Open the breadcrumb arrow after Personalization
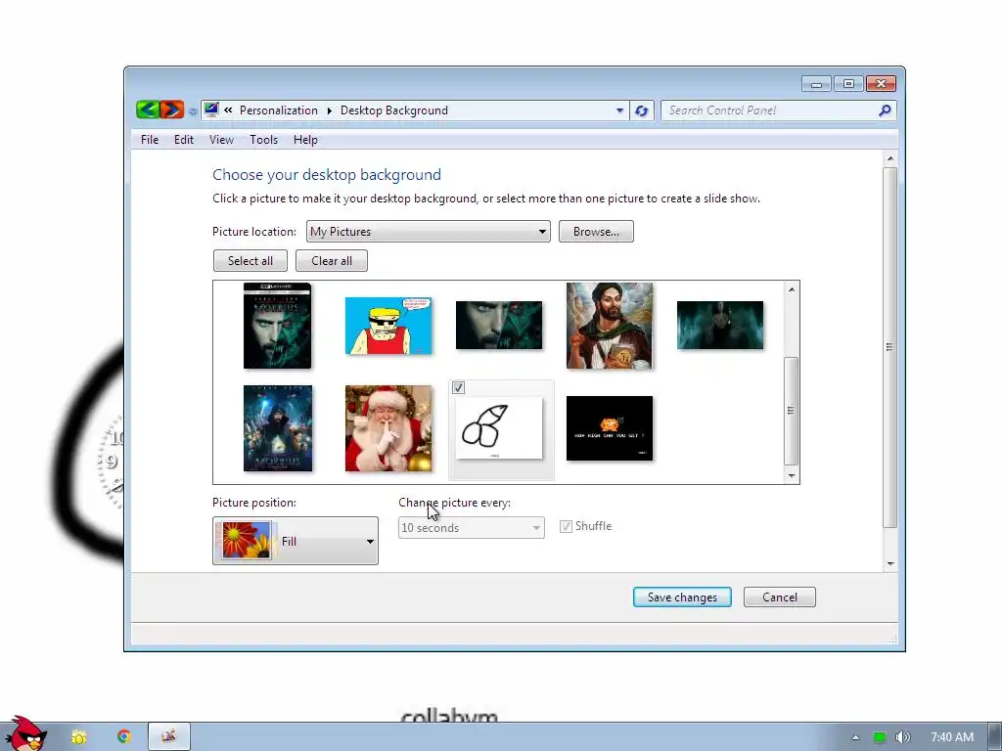The image size is (1002, 751). tap(329, 110)
